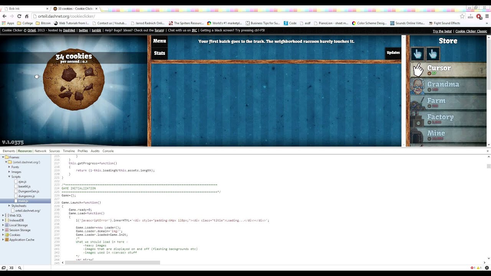
Task: Purchase a Cursor building in the Store
Action: tap(448, 70)
